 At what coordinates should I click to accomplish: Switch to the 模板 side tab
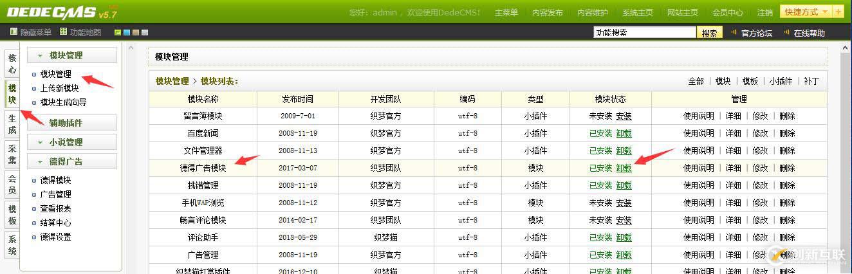[x=12, y=215]
